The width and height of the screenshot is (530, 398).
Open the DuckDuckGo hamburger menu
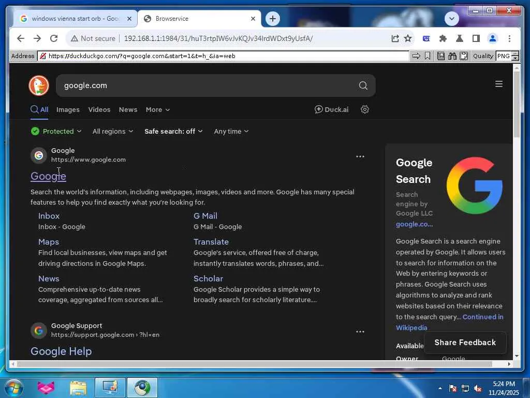498,84
